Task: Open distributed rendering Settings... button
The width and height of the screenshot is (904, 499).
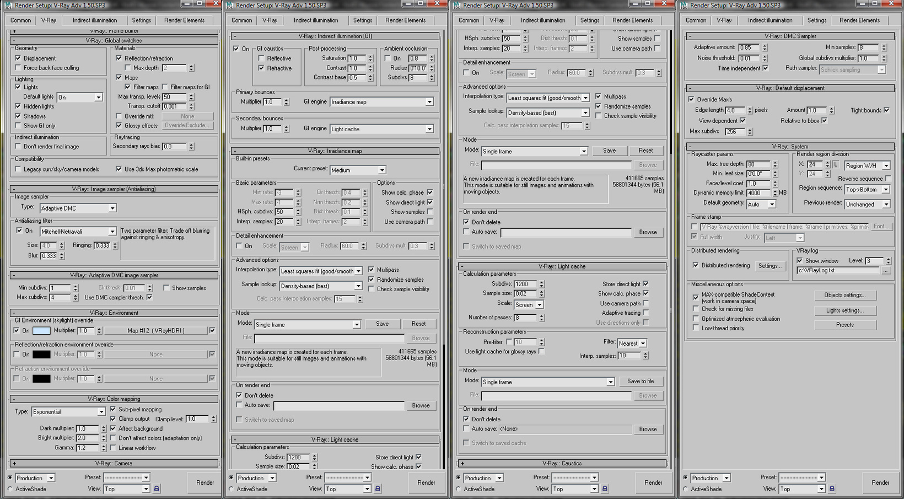Action: 770,266
